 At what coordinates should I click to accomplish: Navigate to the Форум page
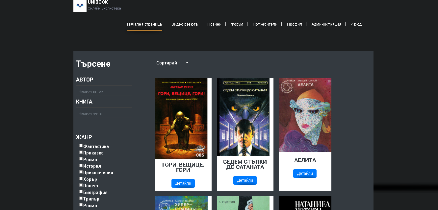(237, 24)
